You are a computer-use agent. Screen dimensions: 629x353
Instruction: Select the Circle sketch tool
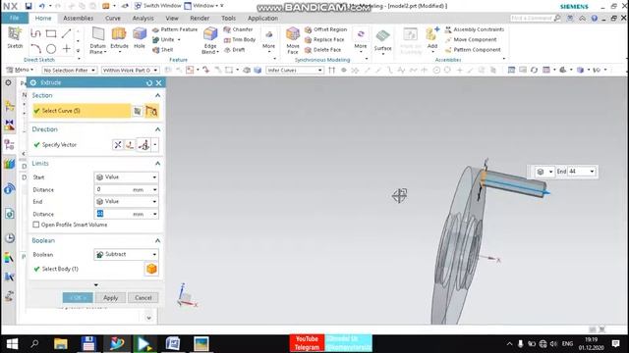pos(51,49)
